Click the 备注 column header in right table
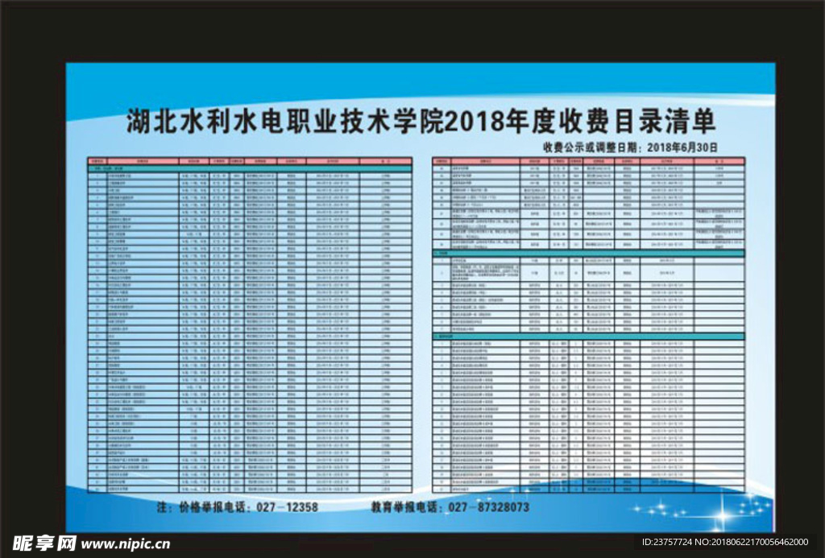Image resolution: width=825 pixels, height=558 pixels. 719,160
